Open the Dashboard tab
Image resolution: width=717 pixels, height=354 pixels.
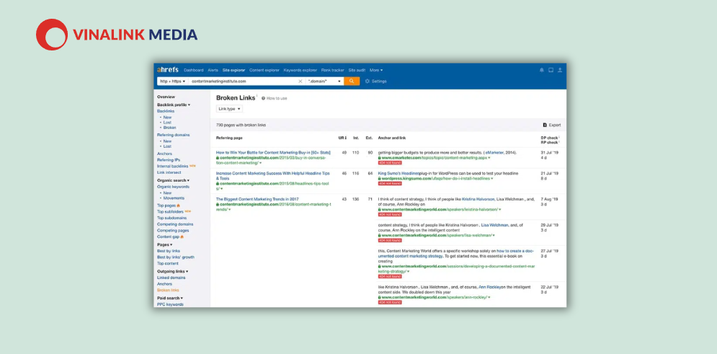[x=193, y=70]
